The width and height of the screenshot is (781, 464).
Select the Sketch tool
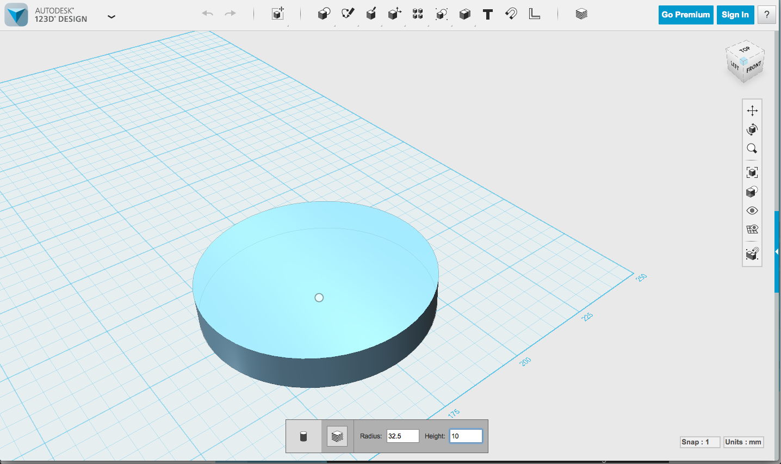pos(348,15)
